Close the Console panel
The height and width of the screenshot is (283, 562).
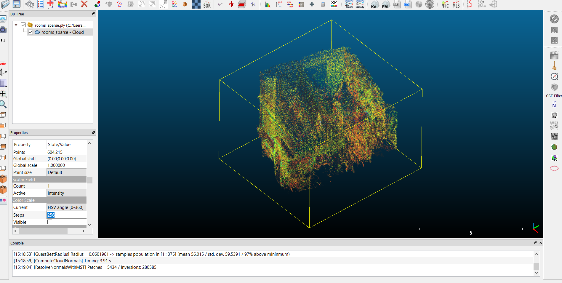(541, 243)
